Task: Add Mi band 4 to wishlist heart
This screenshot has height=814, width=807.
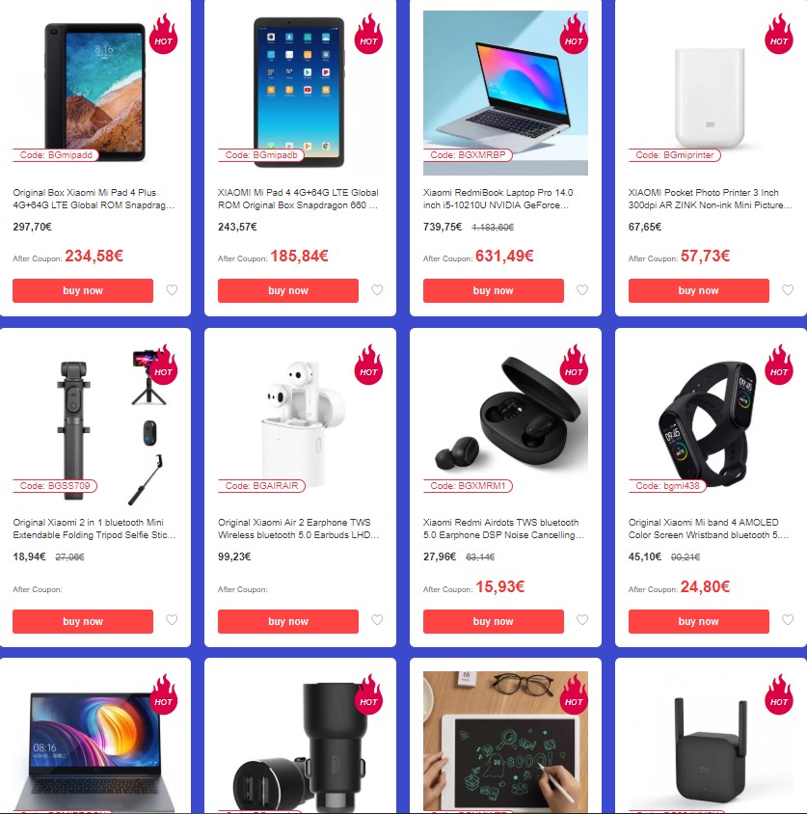Action: click(x=788, y=619)
